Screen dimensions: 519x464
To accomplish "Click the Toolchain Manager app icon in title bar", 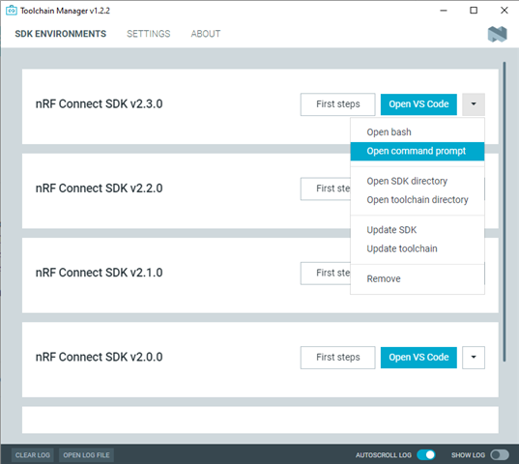I will click(x=12, y=11).
